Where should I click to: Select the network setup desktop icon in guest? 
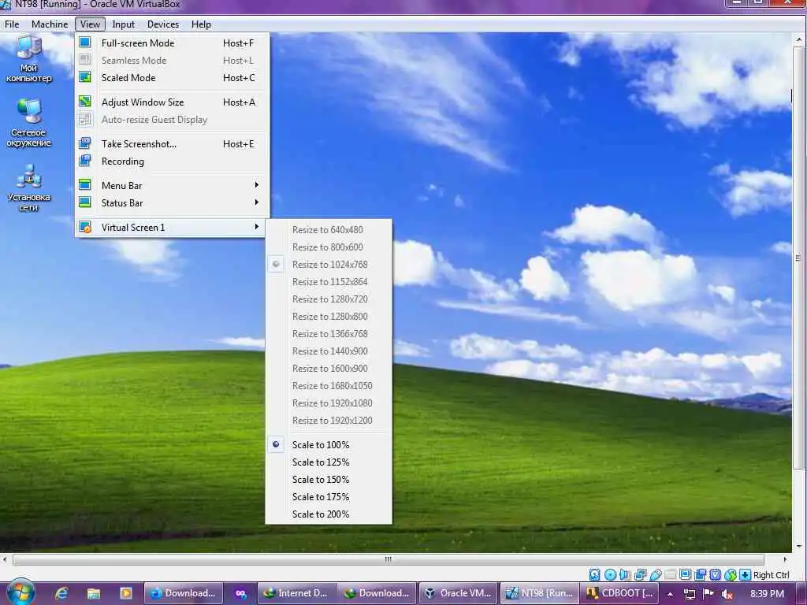29,187
